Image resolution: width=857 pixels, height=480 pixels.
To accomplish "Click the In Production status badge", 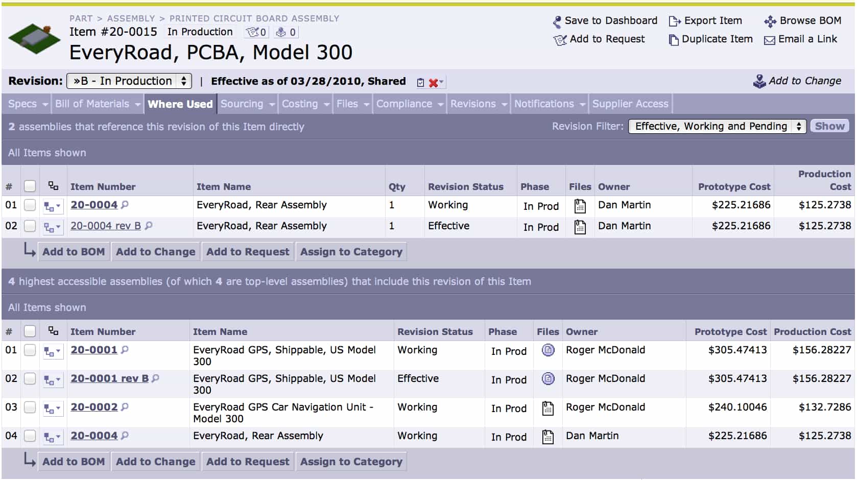I will [200, 32].
